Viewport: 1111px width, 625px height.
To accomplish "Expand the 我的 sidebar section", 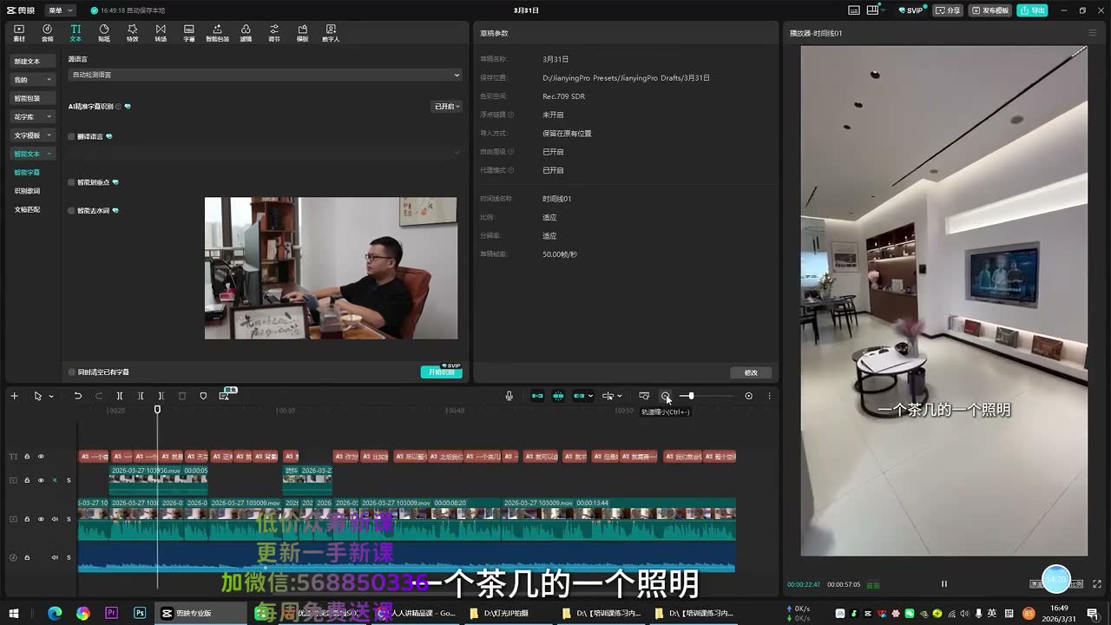I will coord(32,80).
